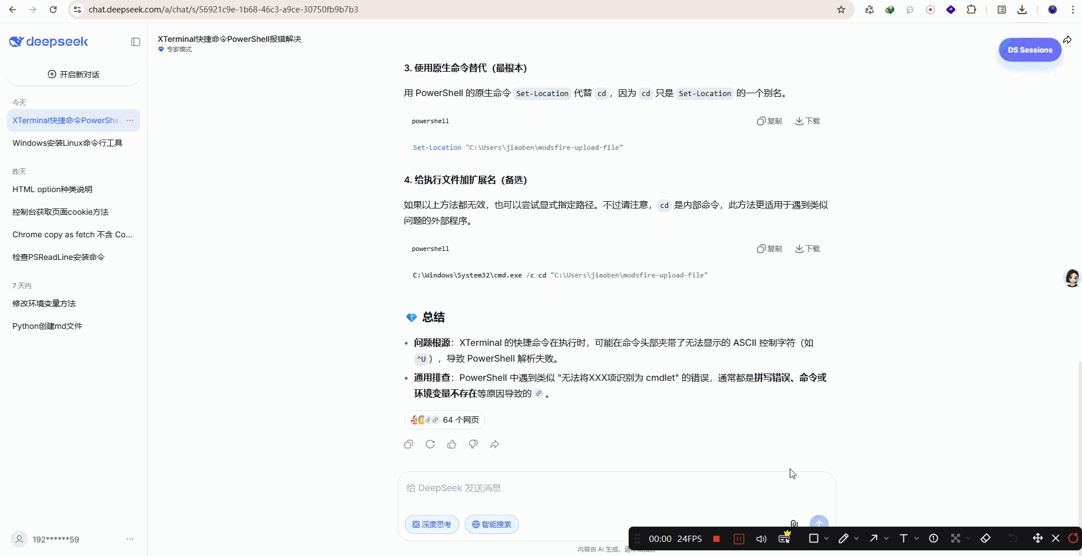Select the eraser tool in recorder
This screenshot has width=1082, height=556.
pos(985,538)
